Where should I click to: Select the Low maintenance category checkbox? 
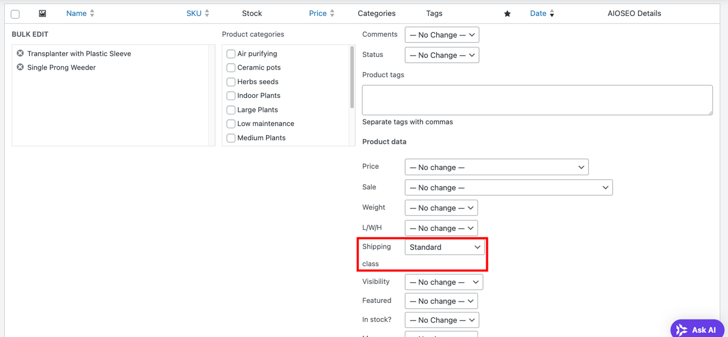(x=231, y=123)
